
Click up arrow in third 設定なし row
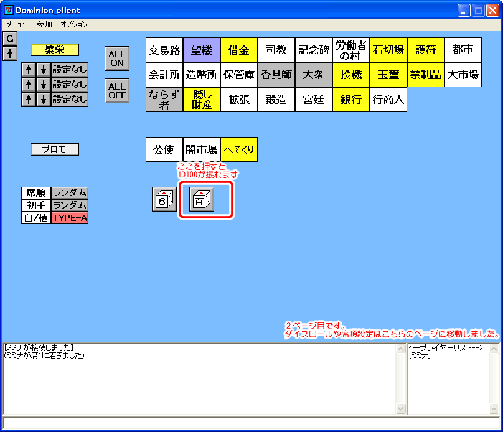point(29,100)
